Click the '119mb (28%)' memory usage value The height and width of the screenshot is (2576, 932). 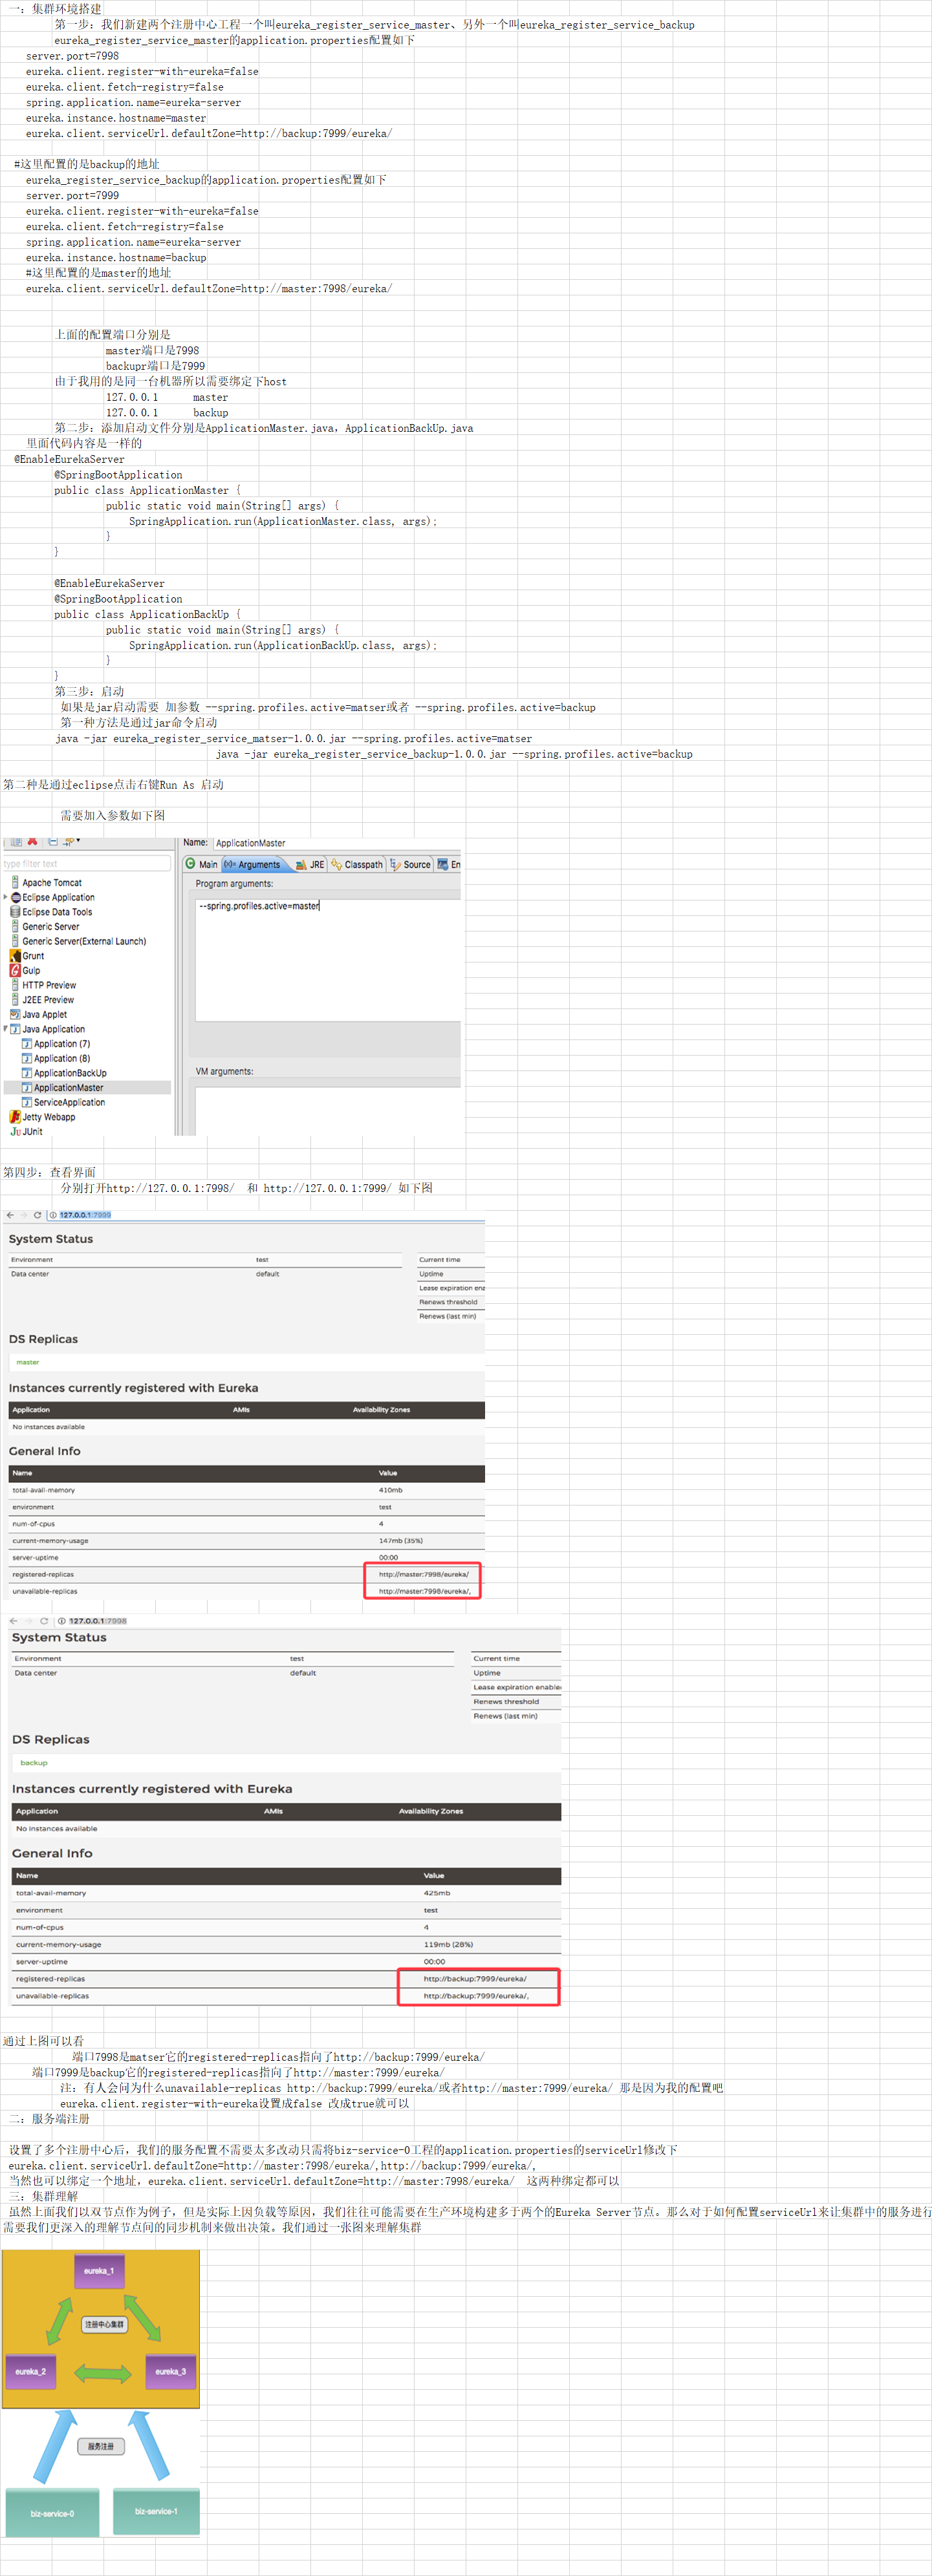coord(448,1944)
